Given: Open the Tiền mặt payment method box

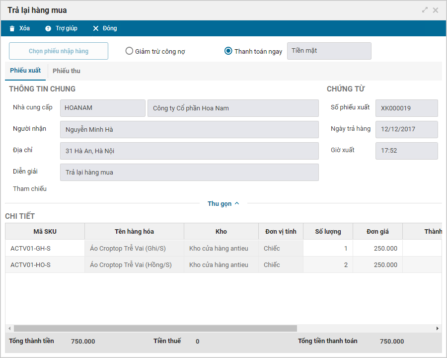Looking at the screenshot, I should point(329,51).
